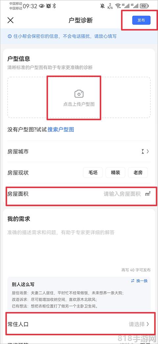Focus the 请输入房屋面积 input field
This screenshot has width=158, height=344.
(x=122, y=194)
